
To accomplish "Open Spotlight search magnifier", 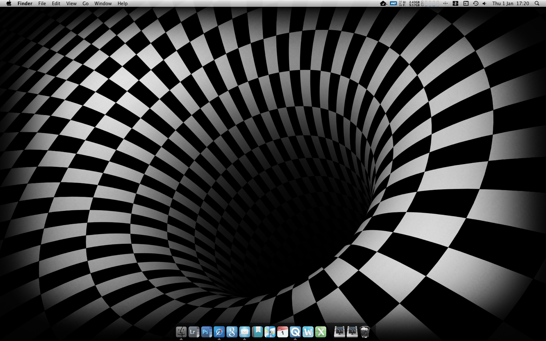I will pos(537,4).
